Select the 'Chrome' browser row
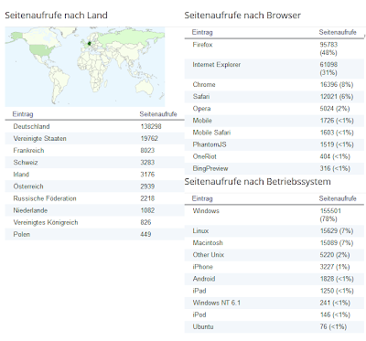Screen dimensions: 366x341 [274, 85]
